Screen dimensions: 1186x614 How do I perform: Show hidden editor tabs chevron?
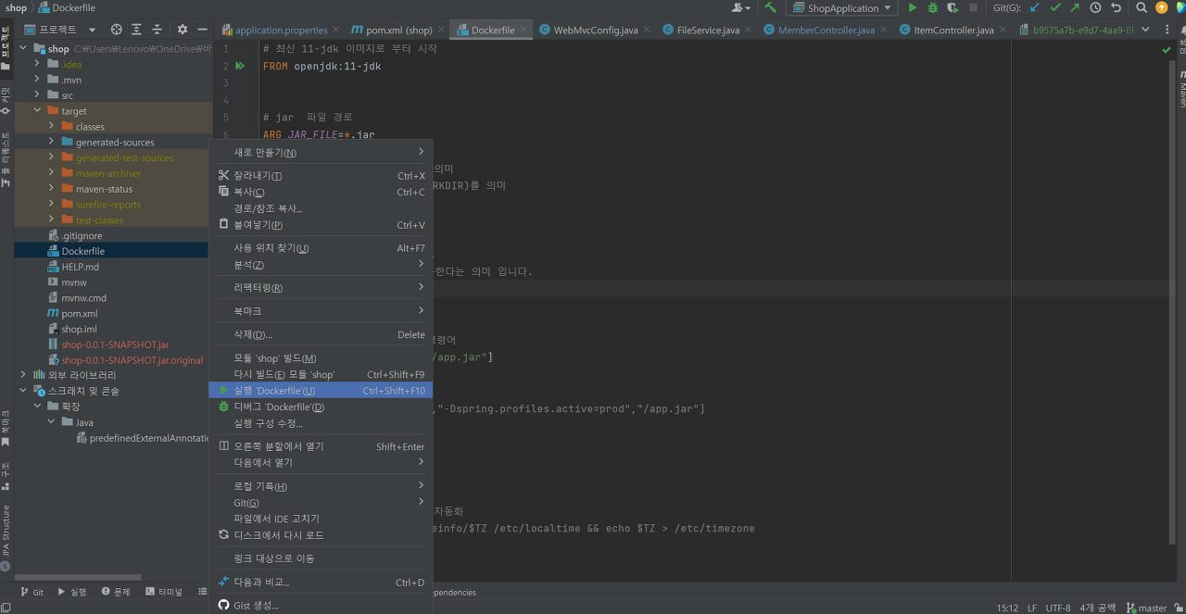tap(1145, 30)
